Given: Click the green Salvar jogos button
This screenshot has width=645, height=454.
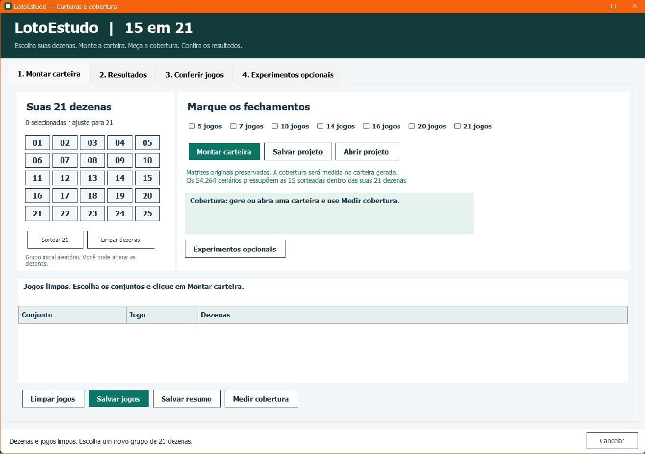Looking at the screenshot, I should tap(118, 399).
